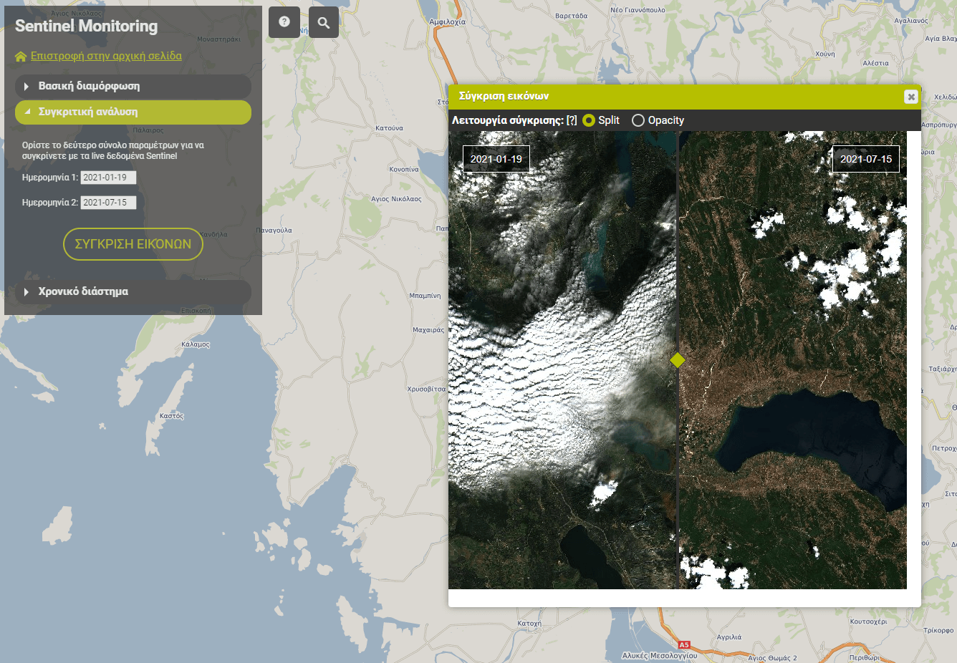Expand the Βασική διαμόρφωση section

[x=133, y=86]
